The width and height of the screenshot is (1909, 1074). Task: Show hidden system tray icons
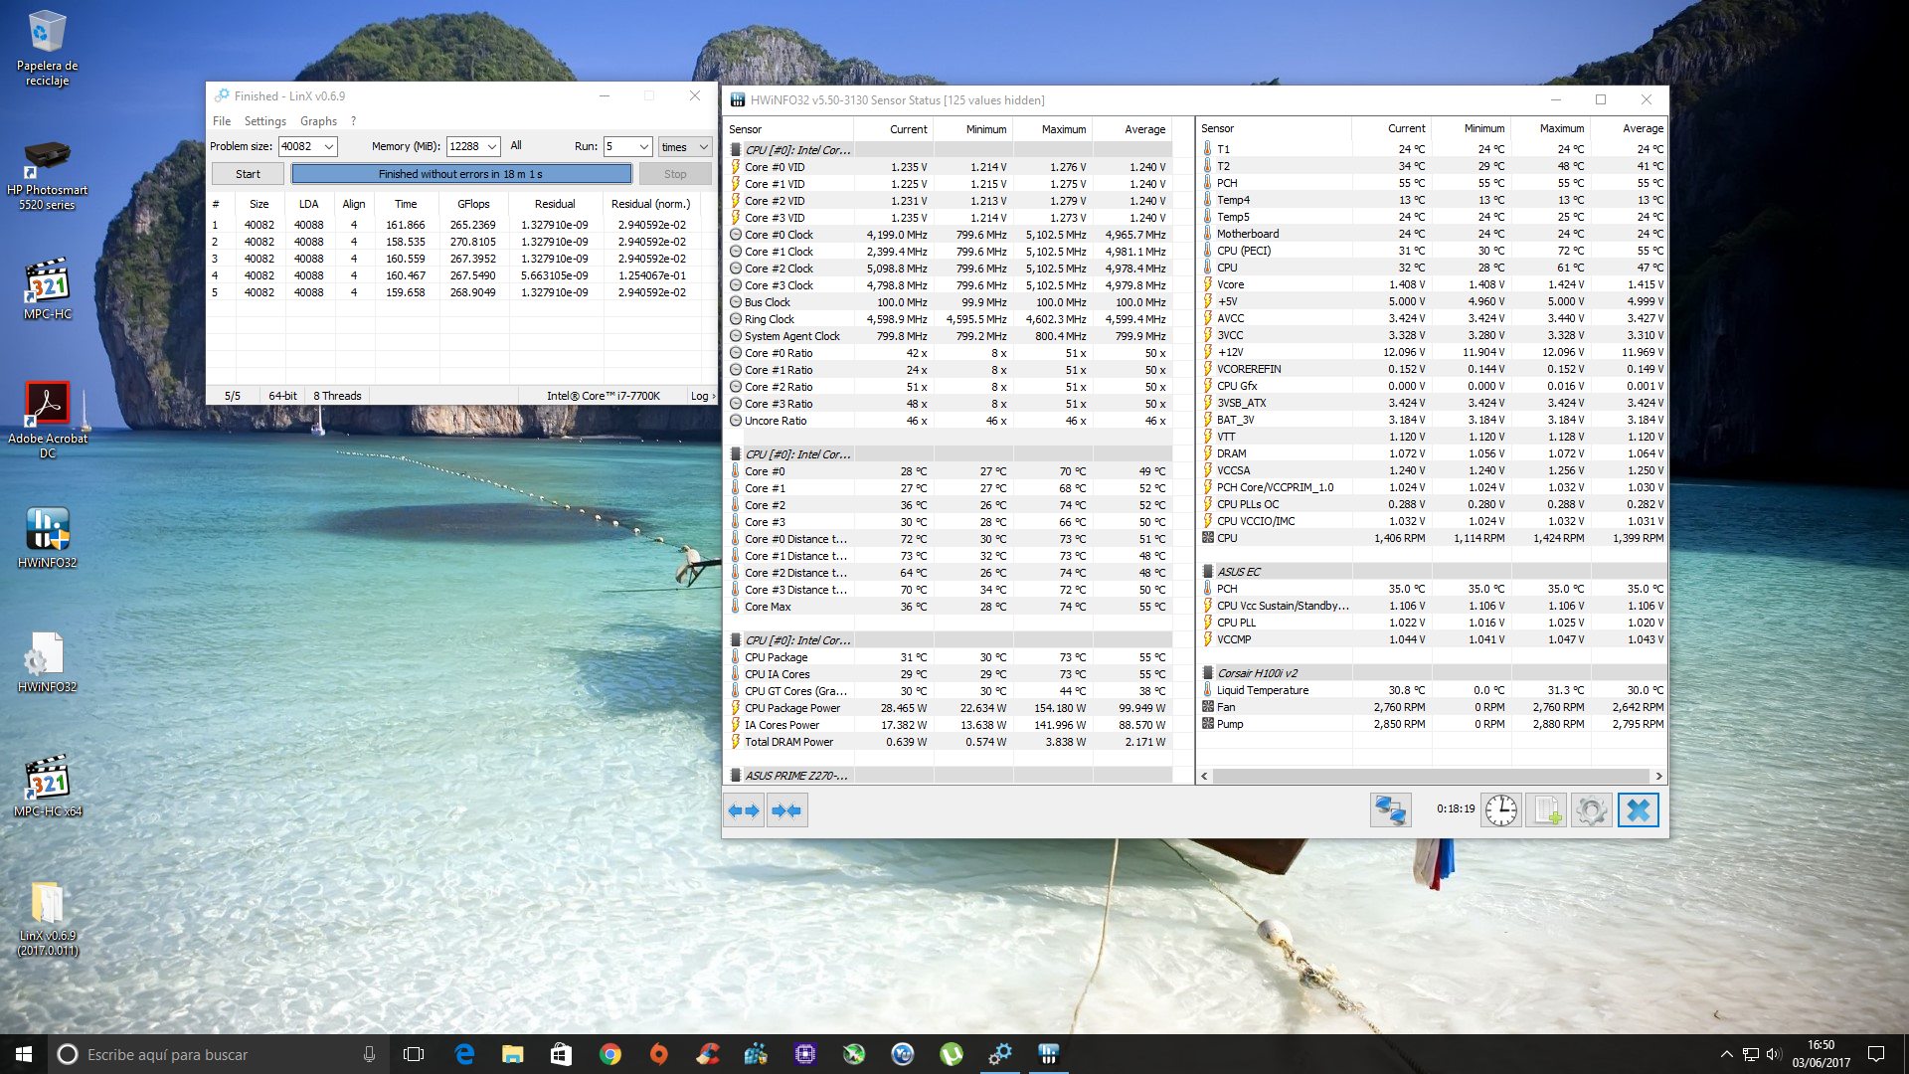(1727, 1054)
